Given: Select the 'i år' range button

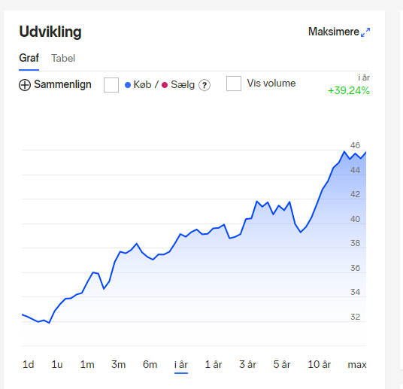Looking at the screenshot, I should 181,365.
